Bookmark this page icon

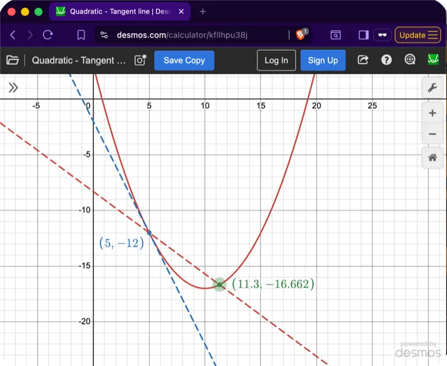[x=81, y=35]
